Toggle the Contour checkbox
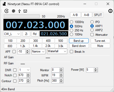The image size is (114, 92). pyautogui.click(x=15, y=81)
